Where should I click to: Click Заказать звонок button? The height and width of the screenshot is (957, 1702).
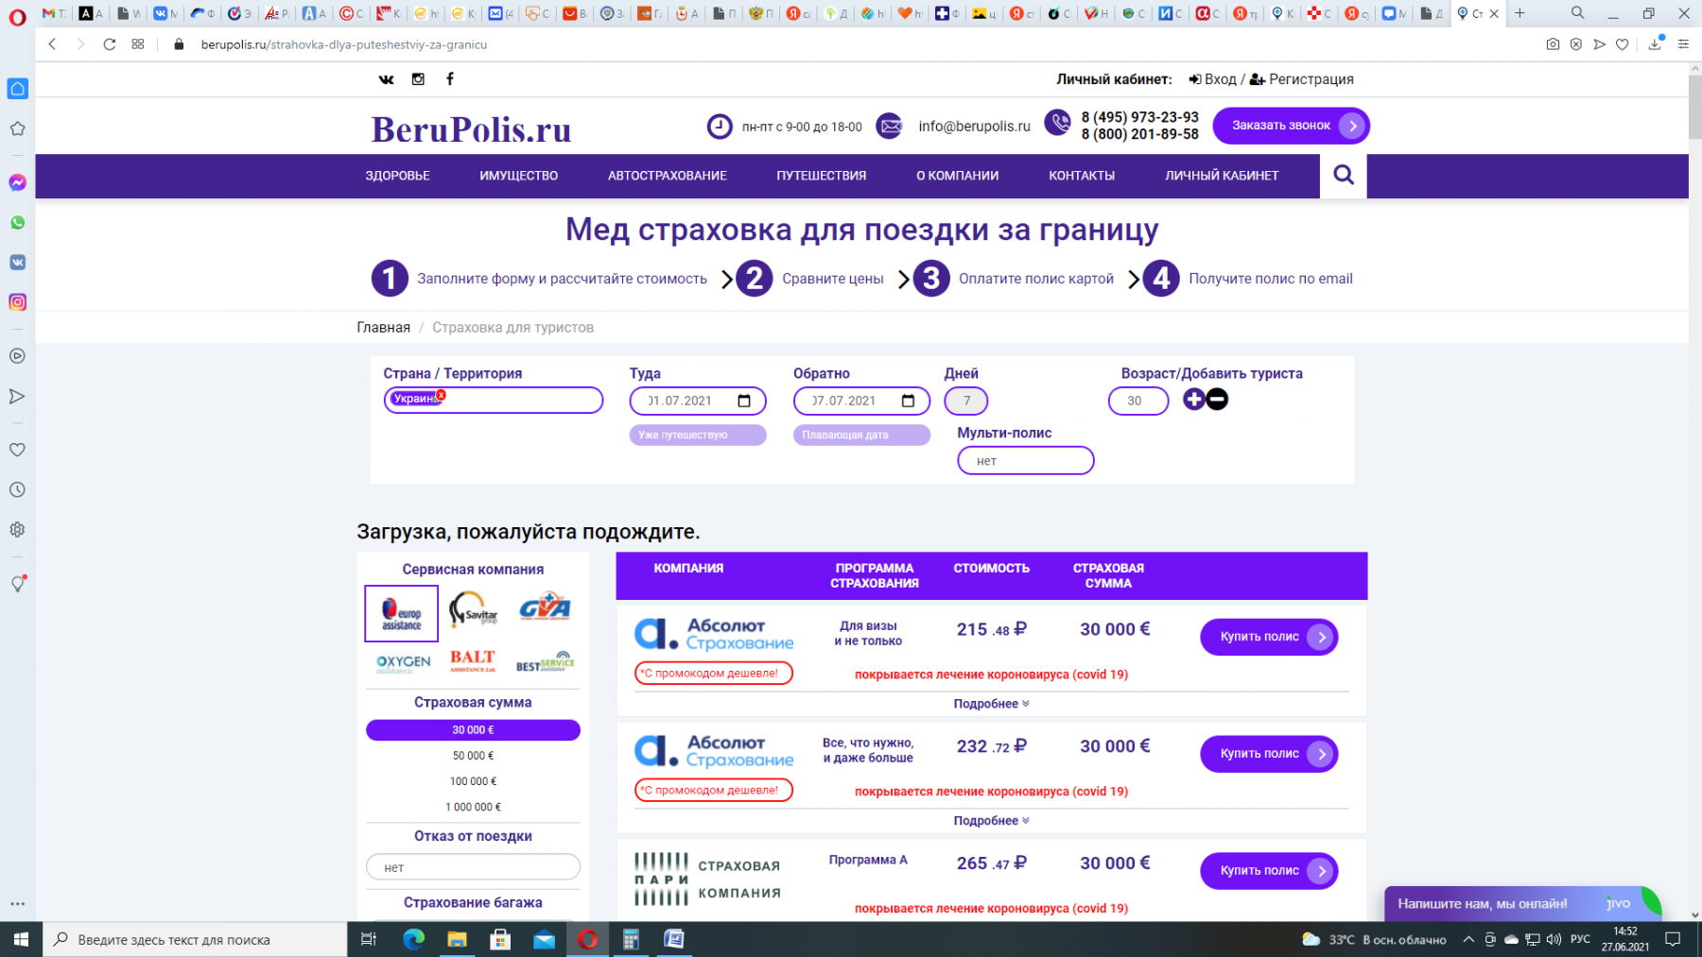(x=1291, y=126)
